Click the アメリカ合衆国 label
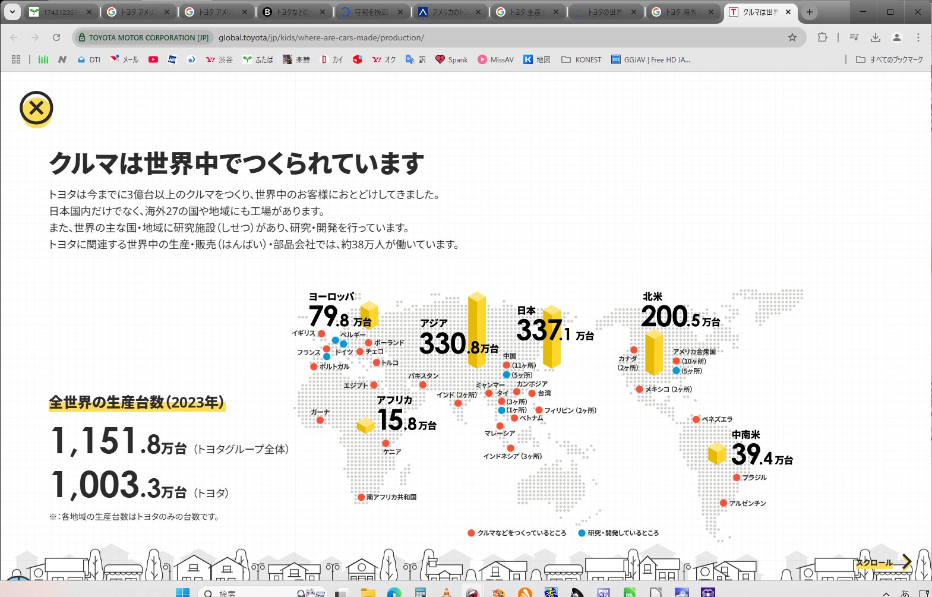This screenshot has height=597, width=932. [x=694, y=352]
